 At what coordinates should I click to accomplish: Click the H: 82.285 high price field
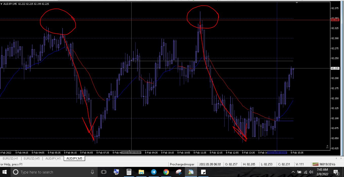(x=249, y=164)
